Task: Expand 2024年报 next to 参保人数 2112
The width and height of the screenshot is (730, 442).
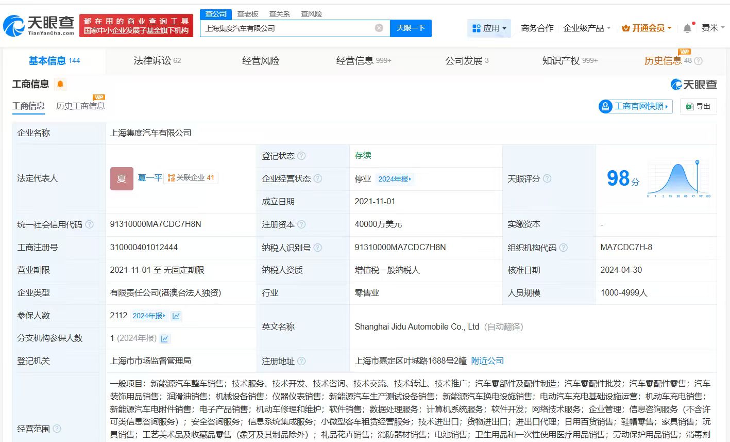Action: (x=149, y=316)
